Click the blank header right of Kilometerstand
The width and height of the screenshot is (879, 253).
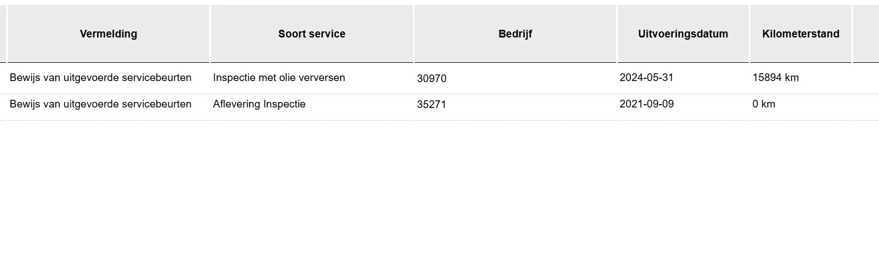point(866,34)
